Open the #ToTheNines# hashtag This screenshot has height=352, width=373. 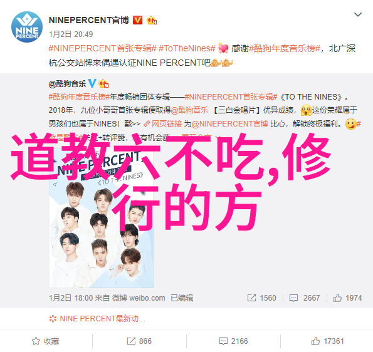(x=187, y=48)
